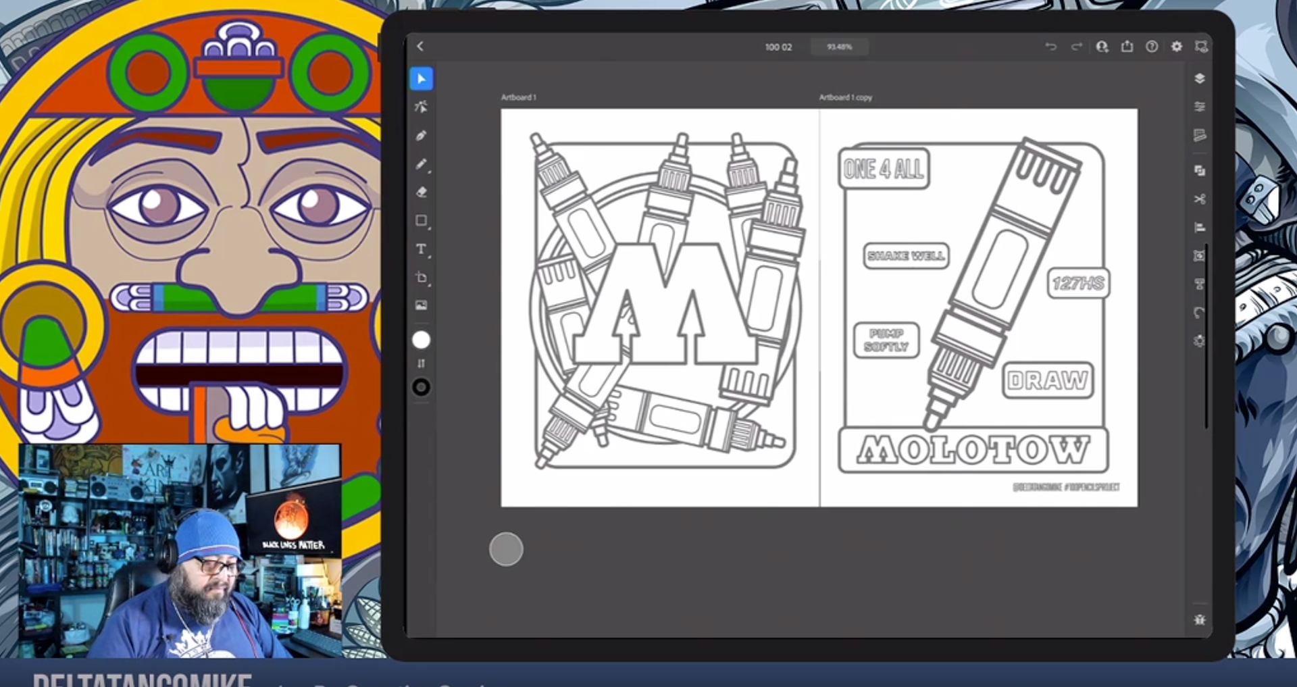Viewport: 1297px width, 687px height.
Task: Open the gear icon in right taskbar
Action: (1200, 340)
